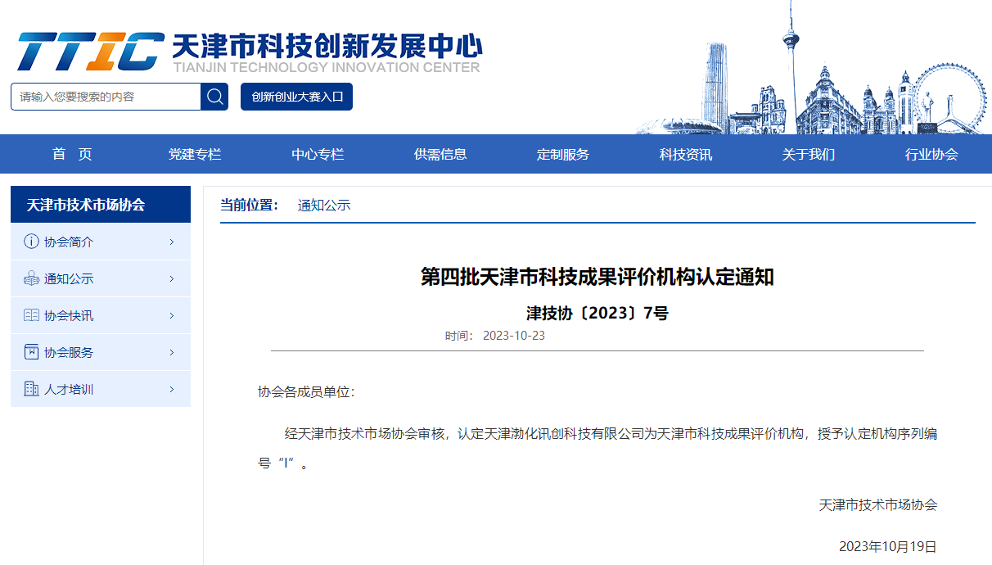
Task: Expand the 协会简介 chevron arrow
Action: click(171, 242)
